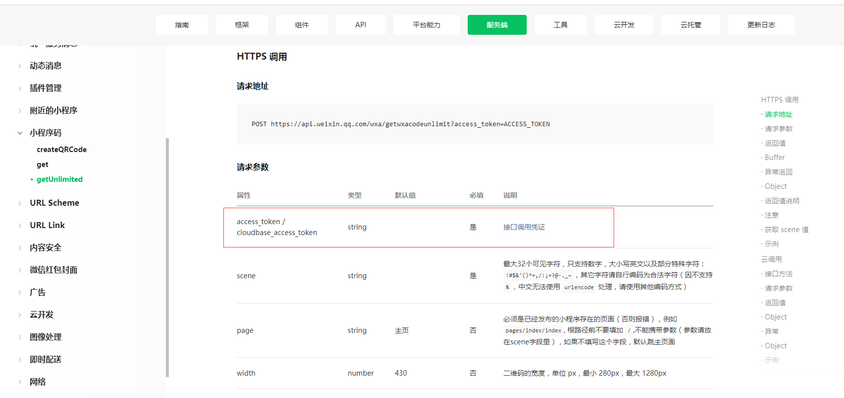844x398 pixels.
Task: Open the createQRCode page in sidebar
Action: pos(62,150)
